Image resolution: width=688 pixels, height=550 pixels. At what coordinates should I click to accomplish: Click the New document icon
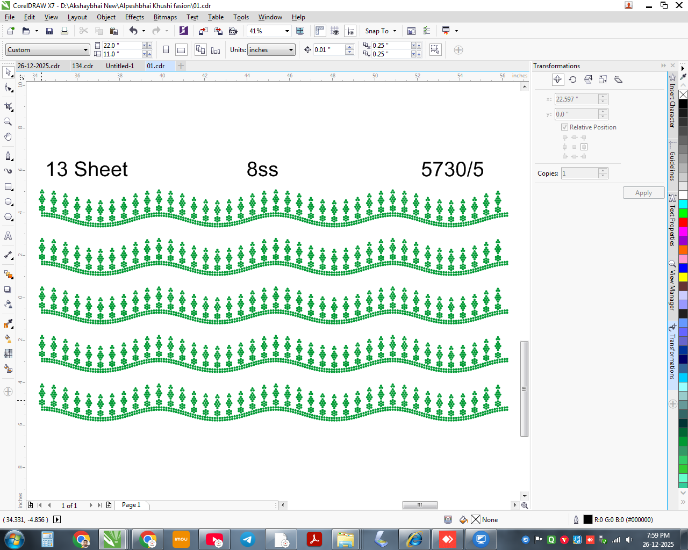(10, 31)
